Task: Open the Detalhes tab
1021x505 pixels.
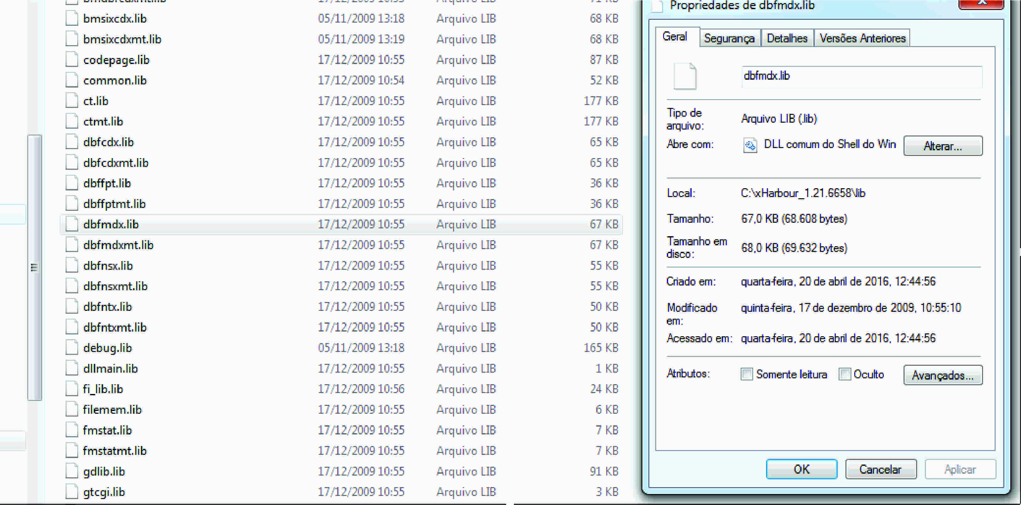Action: [787, 38]
